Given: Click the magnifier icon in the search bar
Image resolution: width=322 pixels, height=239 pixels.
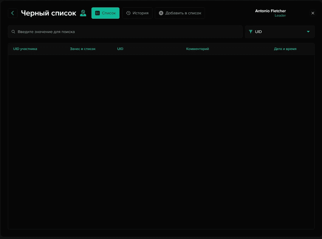Looking at the screenshot, I should tap(13, 32).
